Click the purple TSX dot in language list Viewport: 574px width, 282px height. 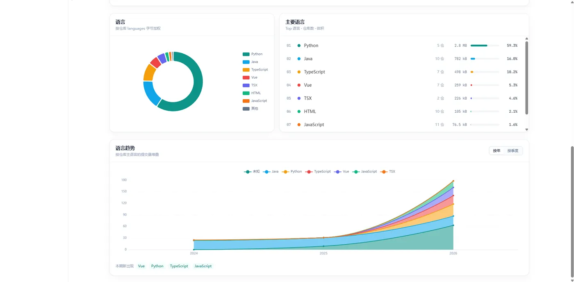coord(299,98)
